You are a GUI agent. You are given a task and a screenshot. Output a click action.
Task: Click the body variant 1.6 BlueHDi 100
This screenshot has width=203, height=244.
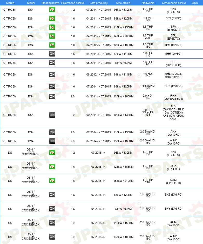pyautogui.click(x=148, y=209)
